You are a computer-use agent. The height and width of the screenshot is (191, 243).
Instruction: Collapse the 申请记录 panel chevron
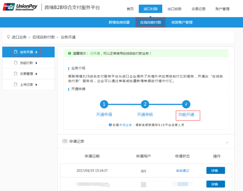click(227, 142)
